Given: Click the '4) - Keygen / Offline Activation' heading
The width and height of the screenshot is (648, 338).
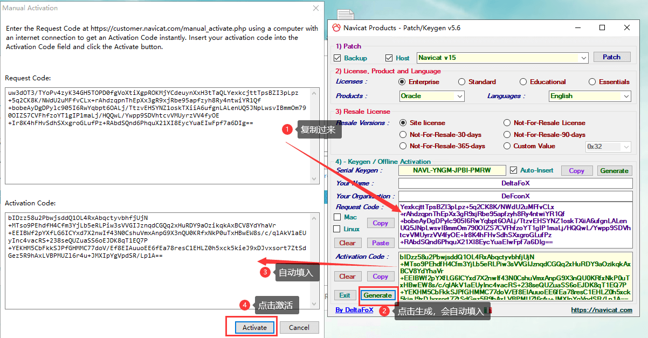Looking at the screenshot, I should pyautogui.click(x=383, y=162).
